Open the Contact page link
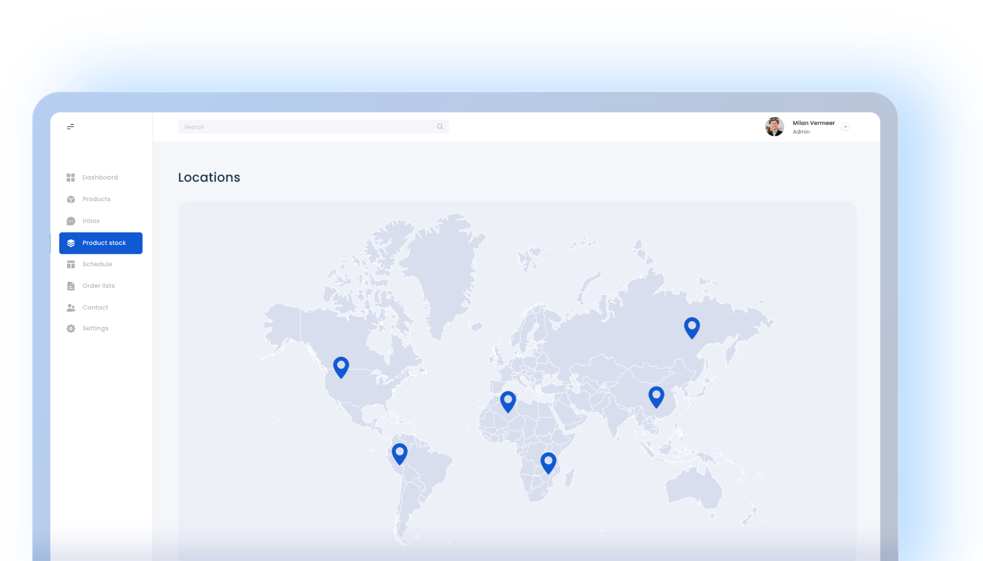 pyautogui.click(x=95, y=307)
